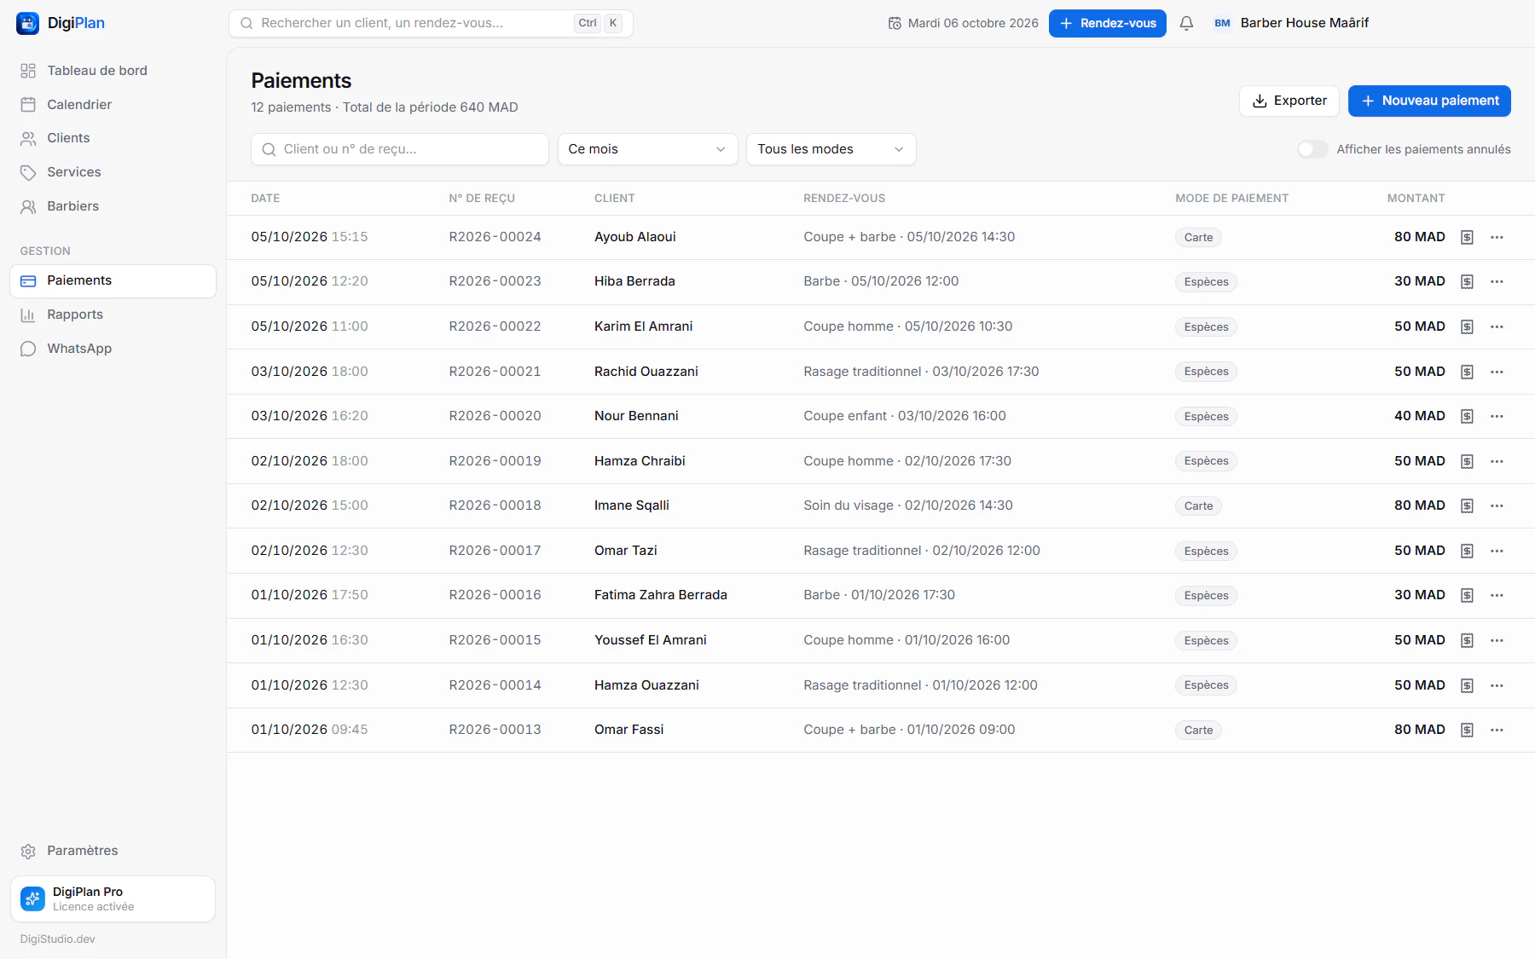Select receipt number R2026-00024
Screen dimensions: 1535x959
click(x=495, y=237)
